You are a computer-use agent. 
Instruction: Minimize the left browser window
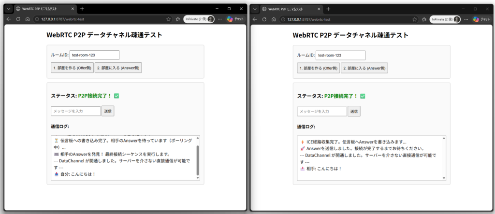[x=217, y=9]
